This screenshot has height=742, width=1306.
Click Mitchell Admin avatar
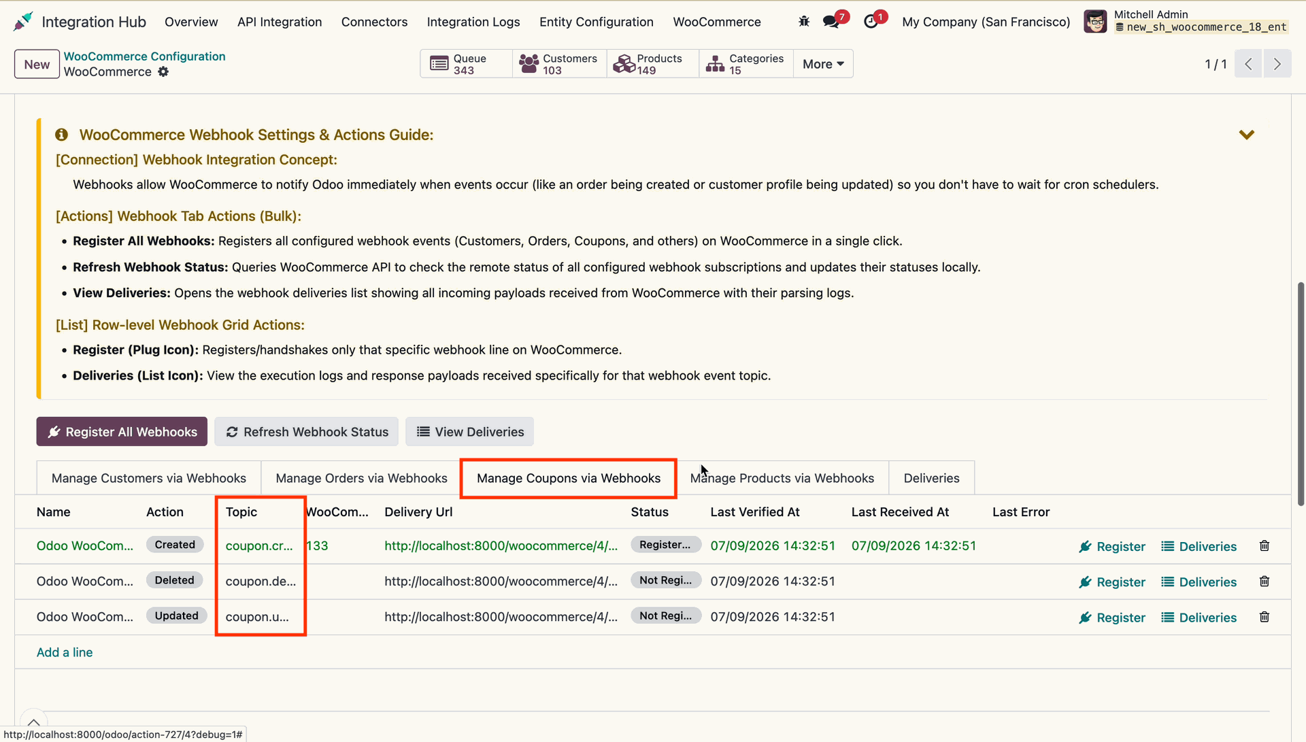pos(1095,22)
